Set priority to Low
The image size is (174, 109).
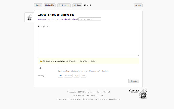click(x=60, y=76)
